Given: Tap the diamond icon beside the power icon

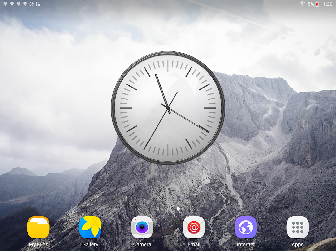Looking at the screenshot, I should tap(25, 4).
